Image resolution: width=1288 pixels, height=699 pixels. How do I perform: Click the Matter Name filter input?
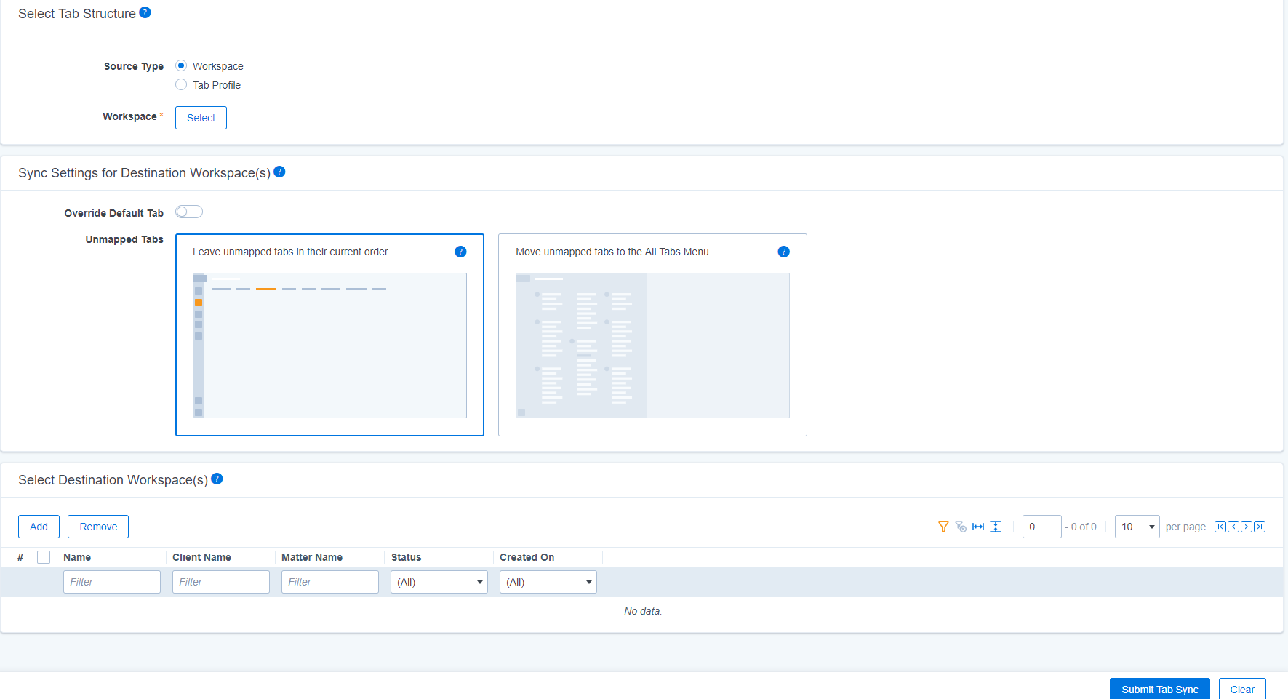pos(330,582)
